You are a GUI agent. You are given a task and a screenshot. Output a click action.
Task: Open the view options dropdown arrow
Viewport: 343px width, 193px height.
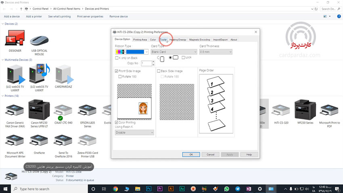click(330, 17)
